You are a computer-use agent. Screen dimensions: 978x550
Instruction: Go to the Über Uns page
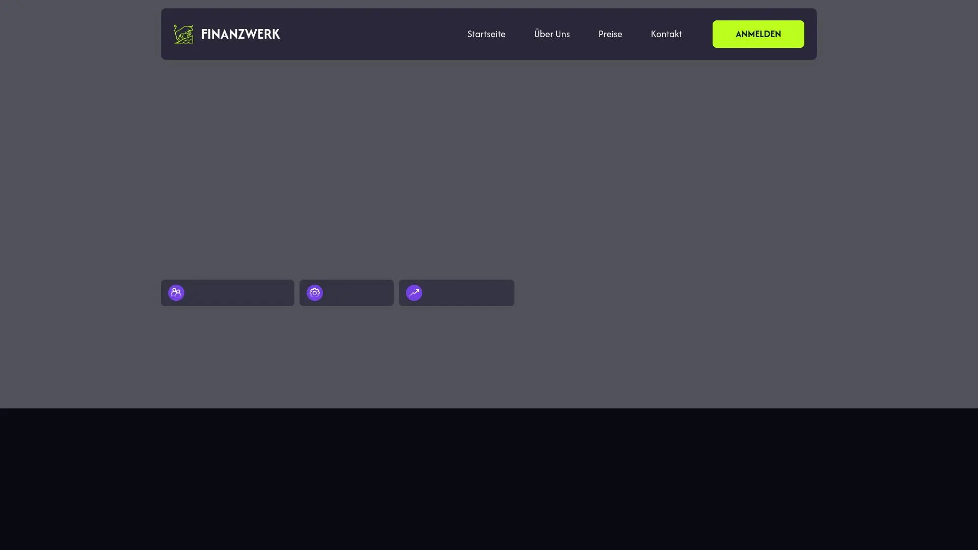pos(552,34)
